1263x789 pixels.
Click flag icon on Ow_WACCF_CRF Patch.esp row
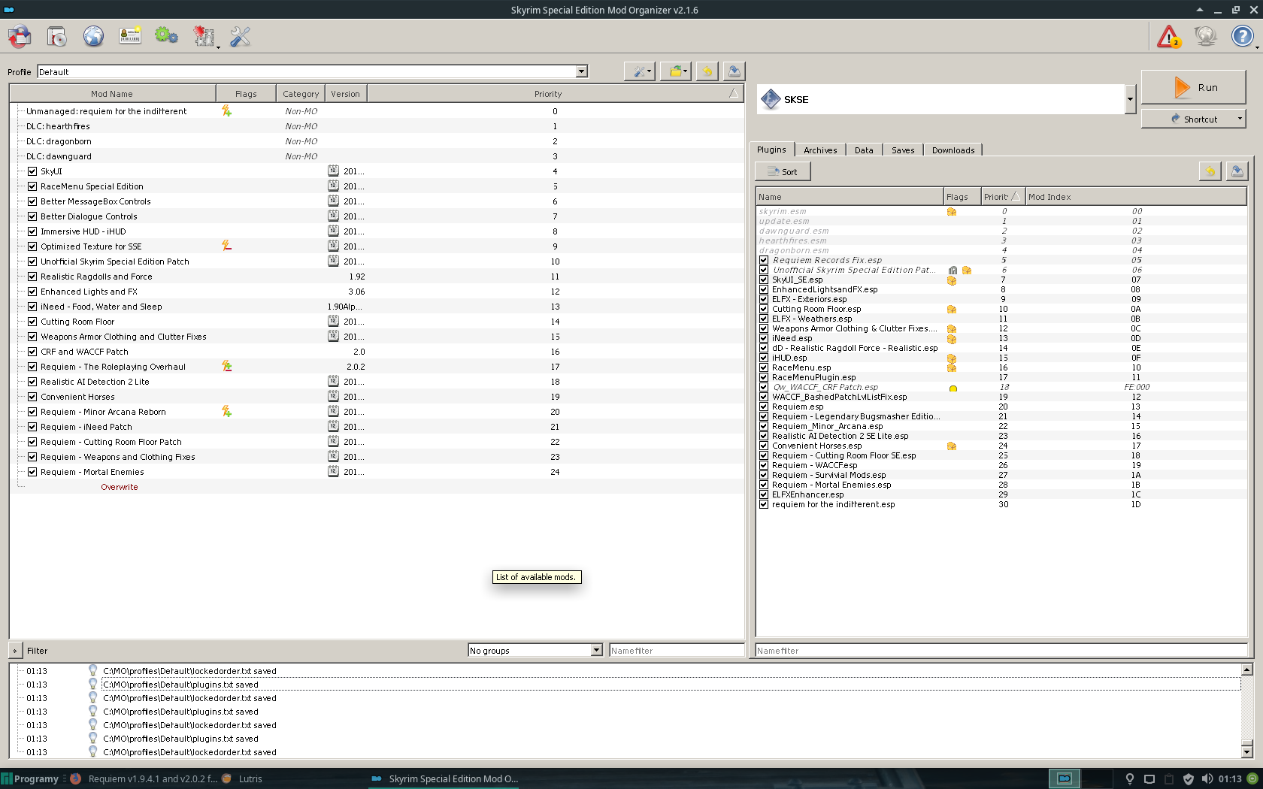point(953,388)
